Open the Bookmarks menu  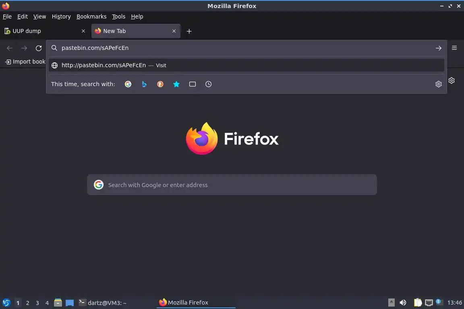[91, 16]
